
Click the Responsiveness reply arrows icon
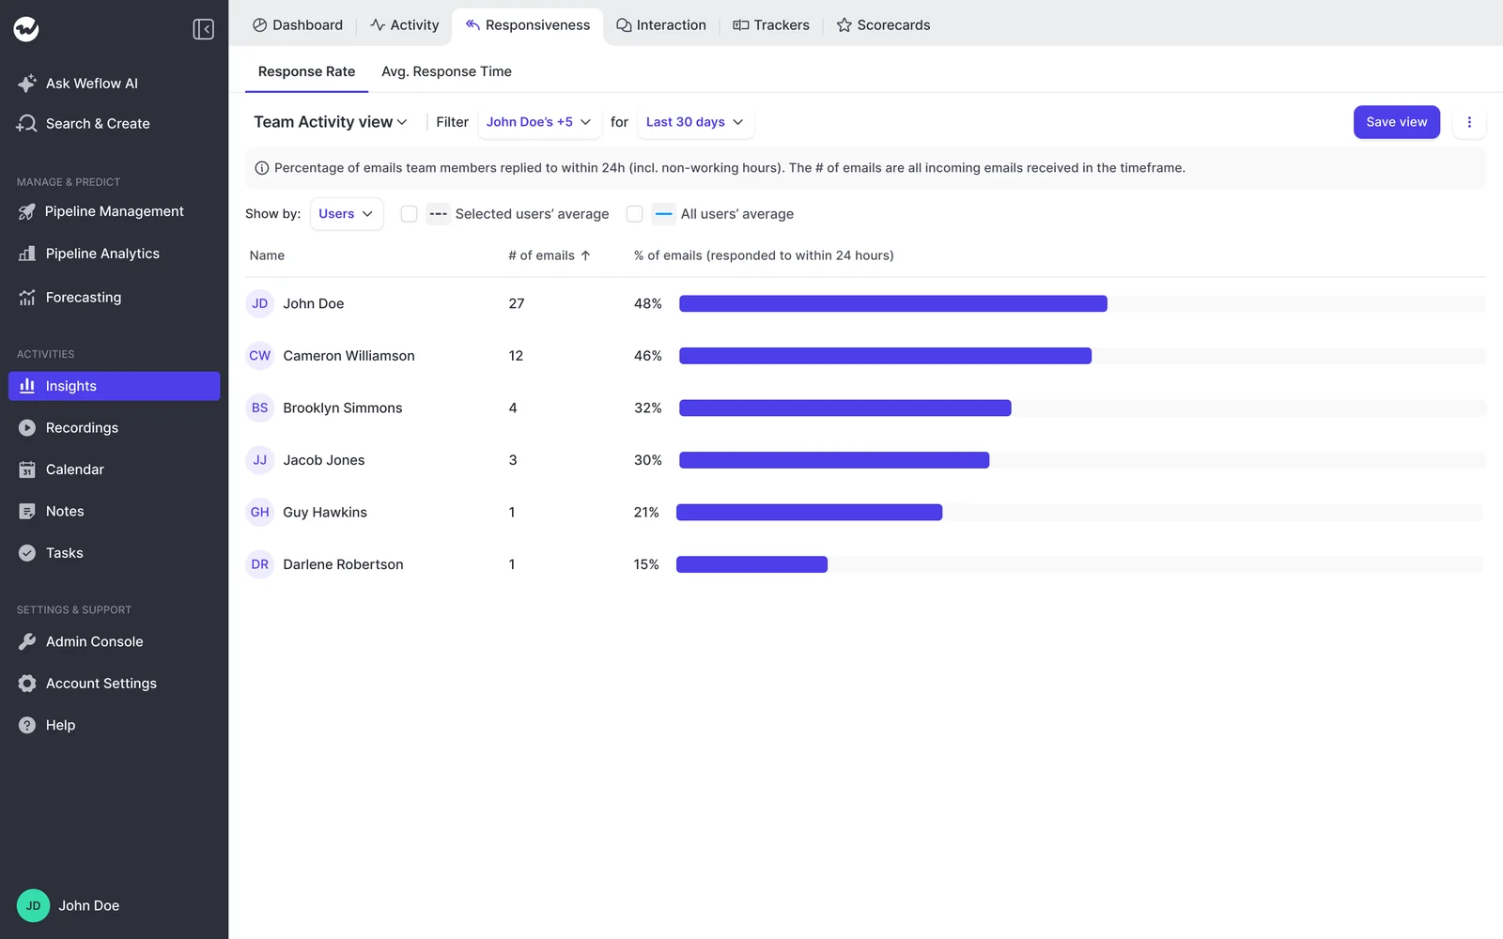(x=473, y=25)
